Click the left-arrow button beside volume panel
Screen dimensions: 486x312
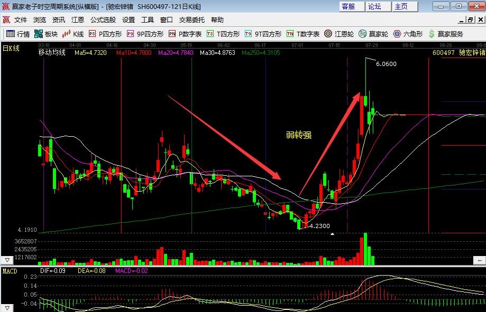tap(480, 260)
